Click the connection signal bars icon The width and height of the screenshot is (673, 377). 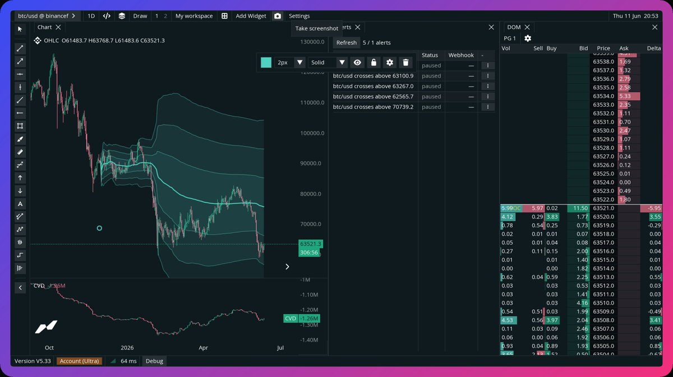pos(113,361)
